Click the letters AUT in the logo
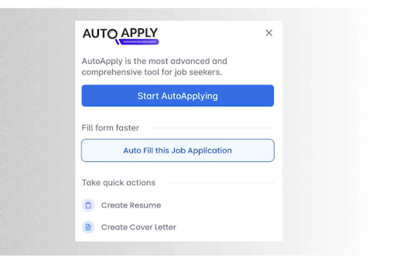The width and height of the screenshot is (396, 264). coord(95,34)
